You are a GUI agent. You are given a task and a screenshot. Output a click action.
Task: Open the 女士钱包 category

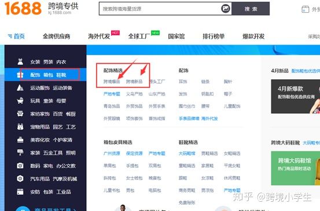click(134, 178)
